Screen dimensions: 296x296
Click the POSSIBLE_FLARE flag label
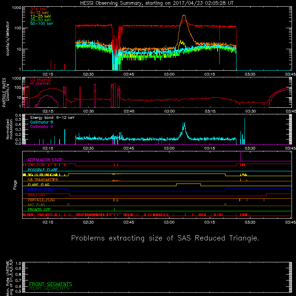(43, 170)
